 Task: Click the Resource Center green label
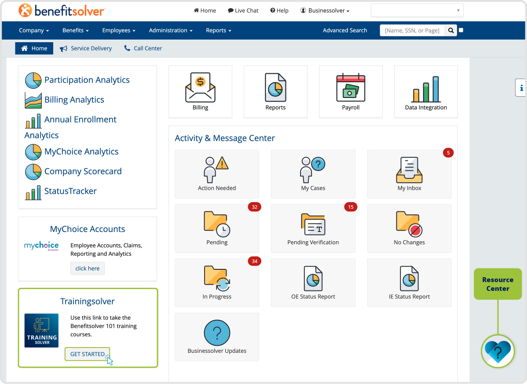pyautogui.click(x=498, y=284)
